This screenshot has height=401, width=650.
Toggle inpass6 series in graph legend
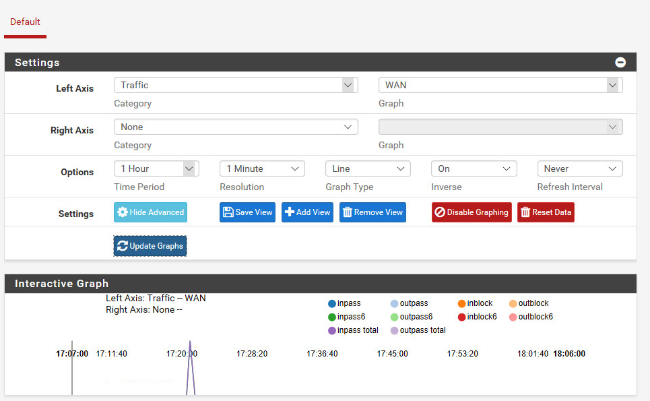tap(347, 317)
